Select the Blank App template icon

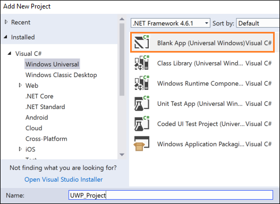click(x=142, y=42)
